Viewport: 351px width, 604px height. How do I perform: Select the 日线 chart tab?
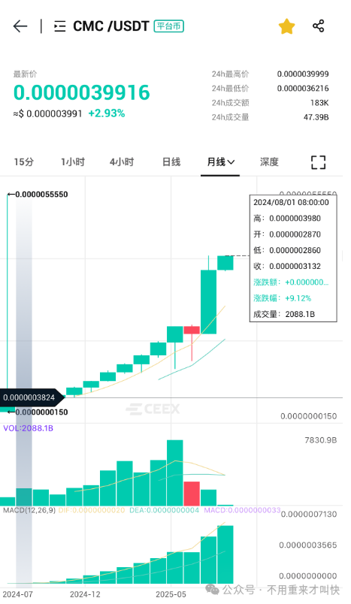171,162
